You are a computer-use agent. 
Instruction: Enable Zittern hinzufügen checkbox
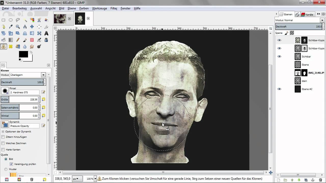coord(3,137)
